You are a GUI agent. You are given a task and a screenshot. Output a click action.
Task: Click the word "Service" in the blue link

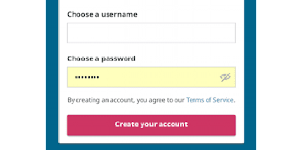tap(223, 100)
